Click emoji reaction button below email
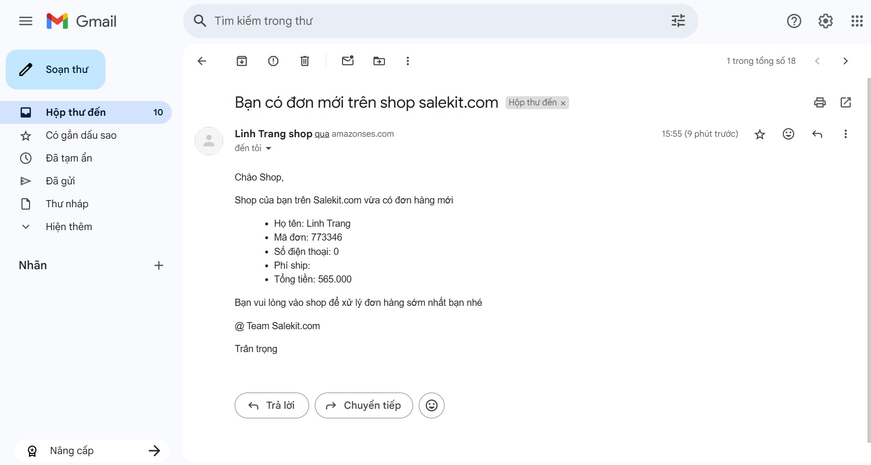Viewport: 871px width, 465px height. (432, 405)
